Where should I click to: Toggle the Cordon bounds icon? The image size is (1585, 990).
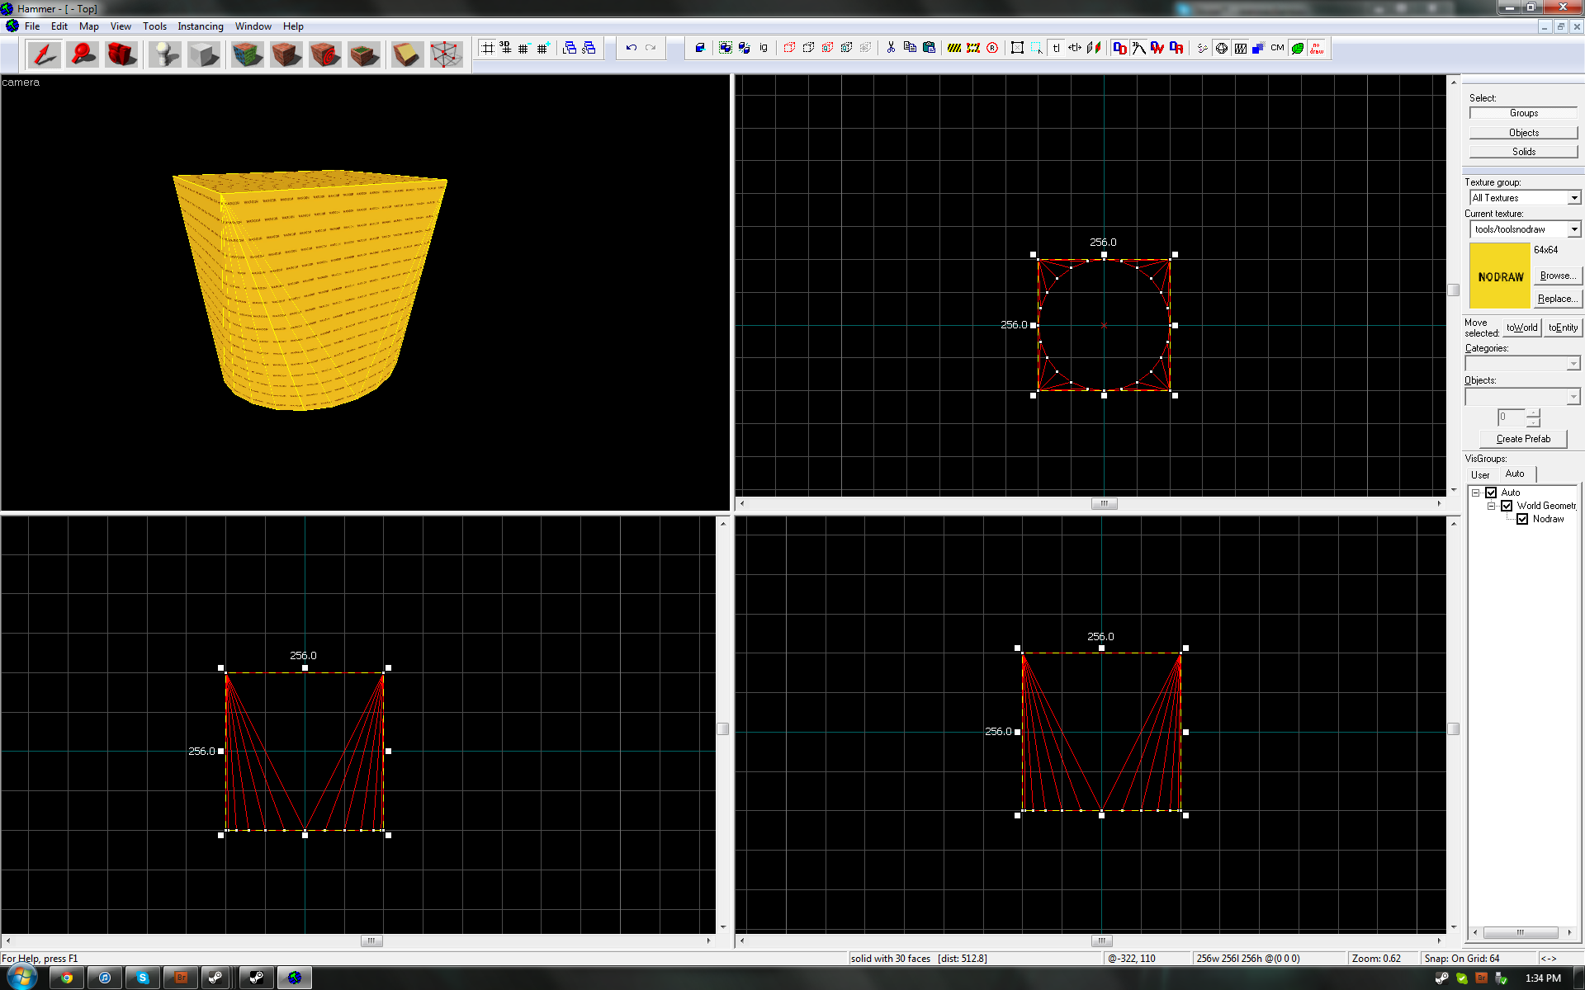tap(954, 48)
